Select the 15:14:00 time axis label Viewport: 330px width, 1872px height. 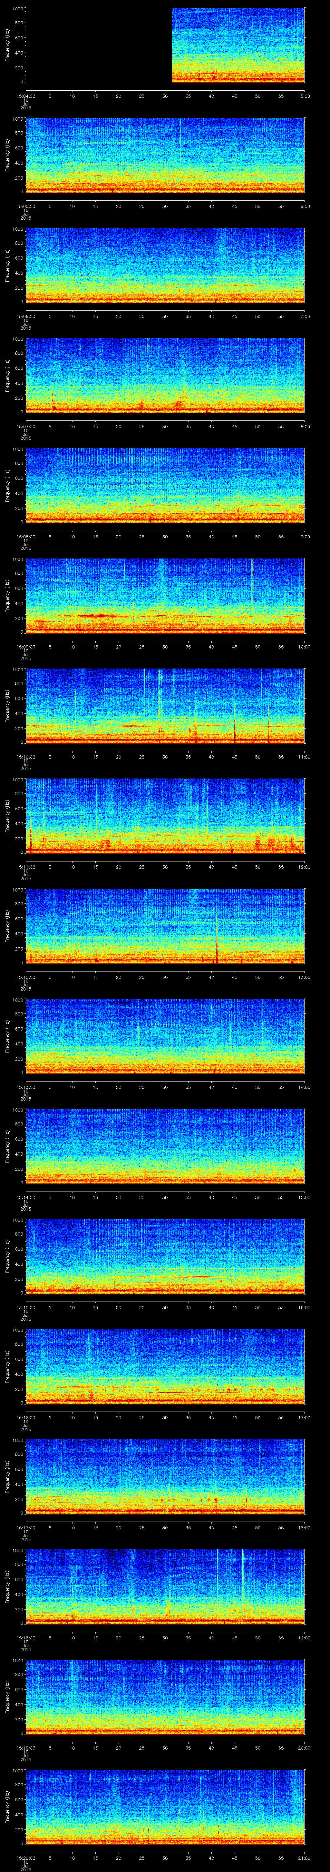[25, 1197]
